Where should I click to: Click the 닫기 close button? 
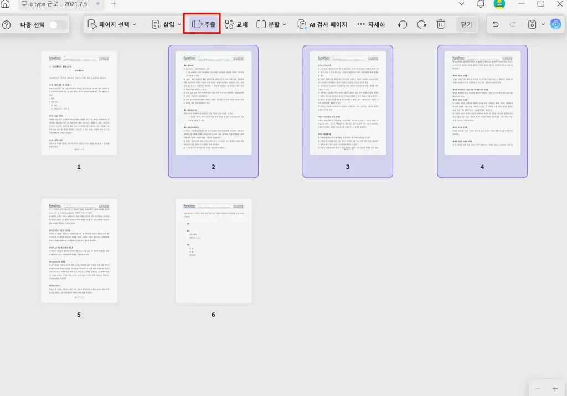point(467,24)
